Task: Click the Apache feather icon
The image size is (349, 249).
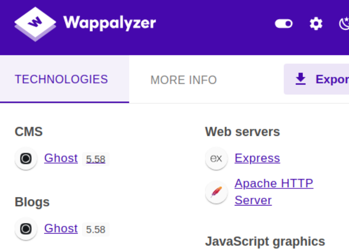Action: (216, 192)
